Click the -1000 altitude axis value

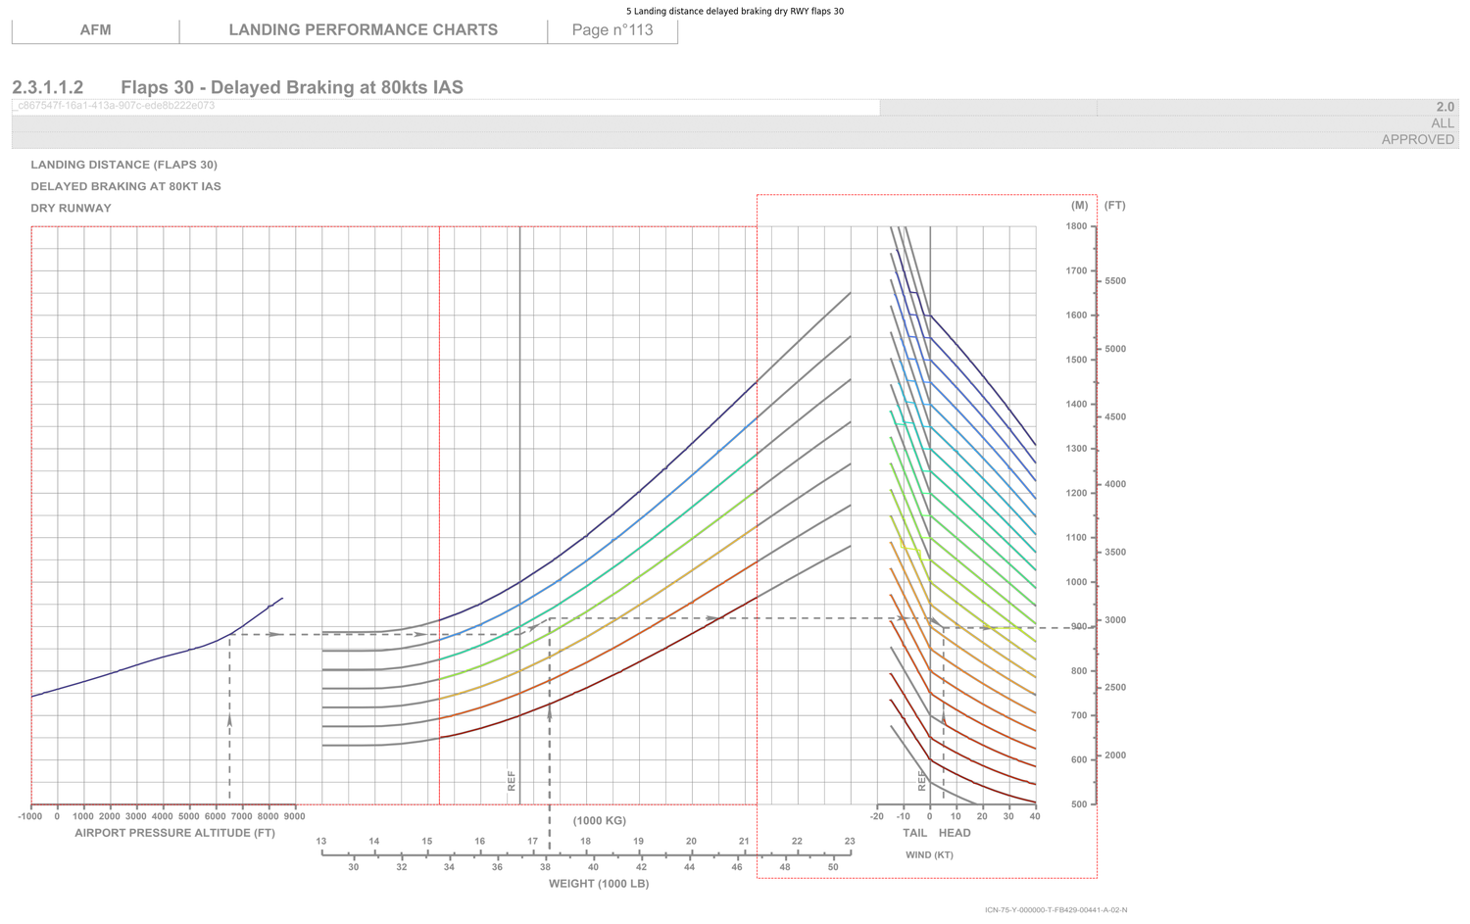coord(30,816)
